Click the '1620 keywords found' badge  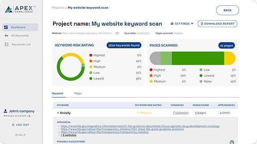[x=124, y=45]
